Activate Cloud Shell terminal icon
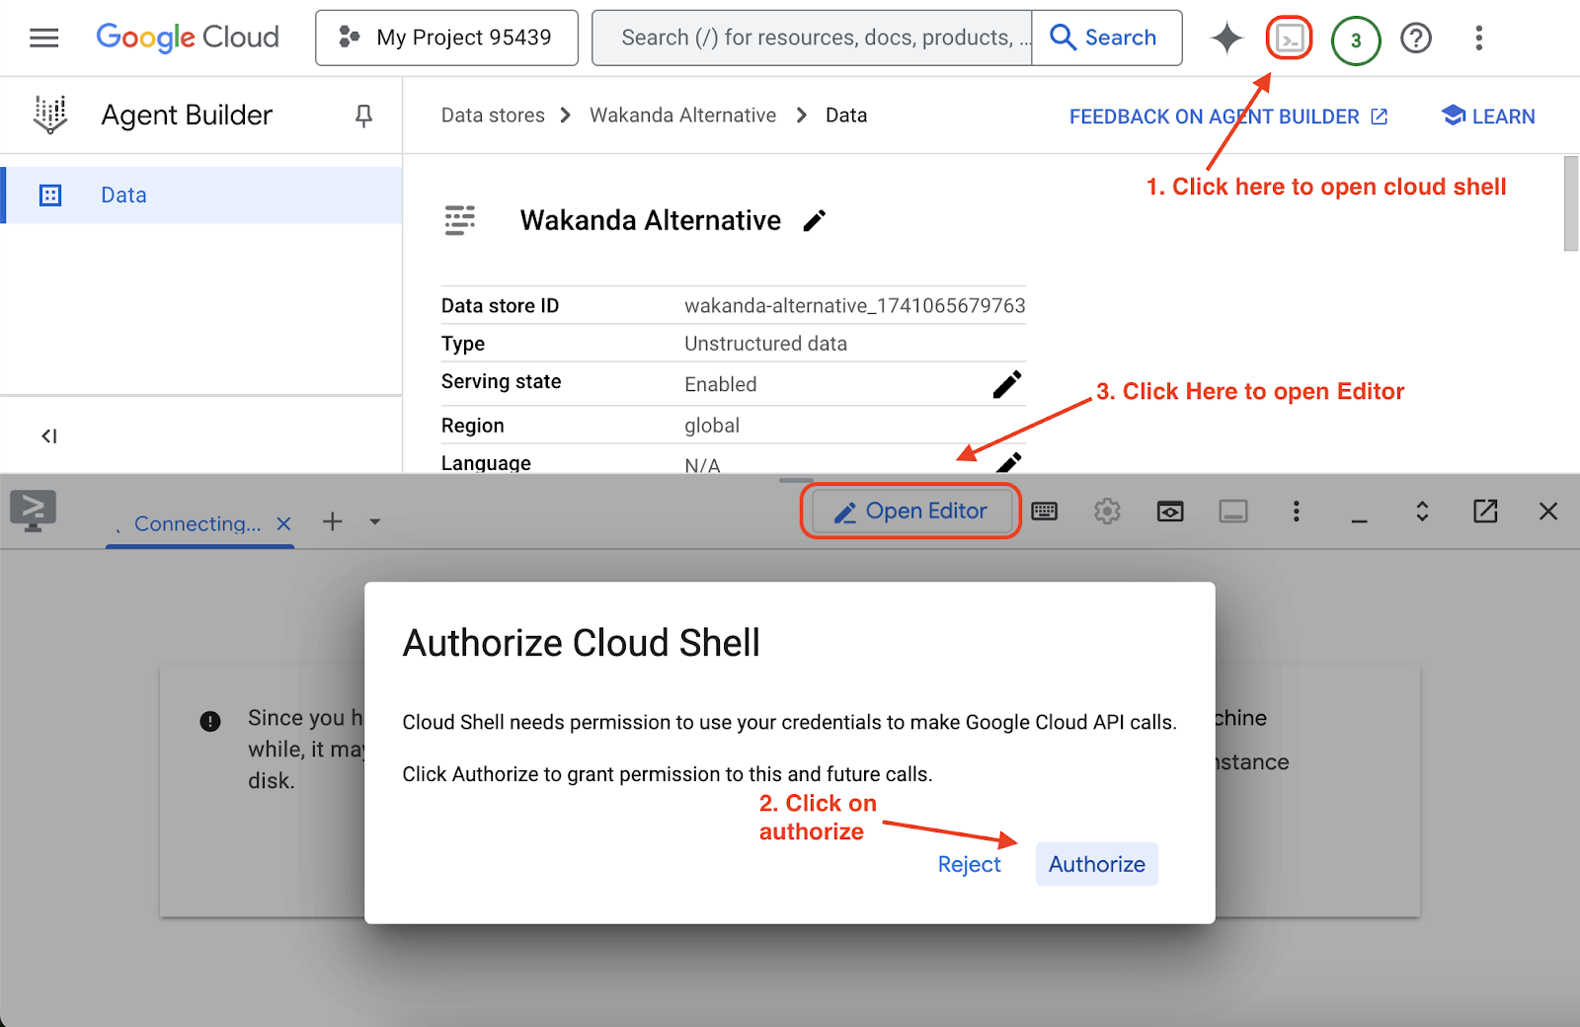Viewport: 1580px width, 1027px height. [x=1289, y=39]
